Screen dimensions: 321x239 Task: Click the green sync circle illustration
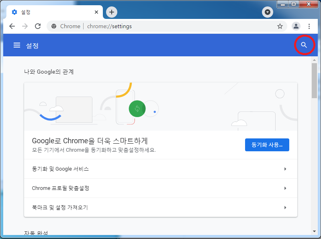click(137, 109)
